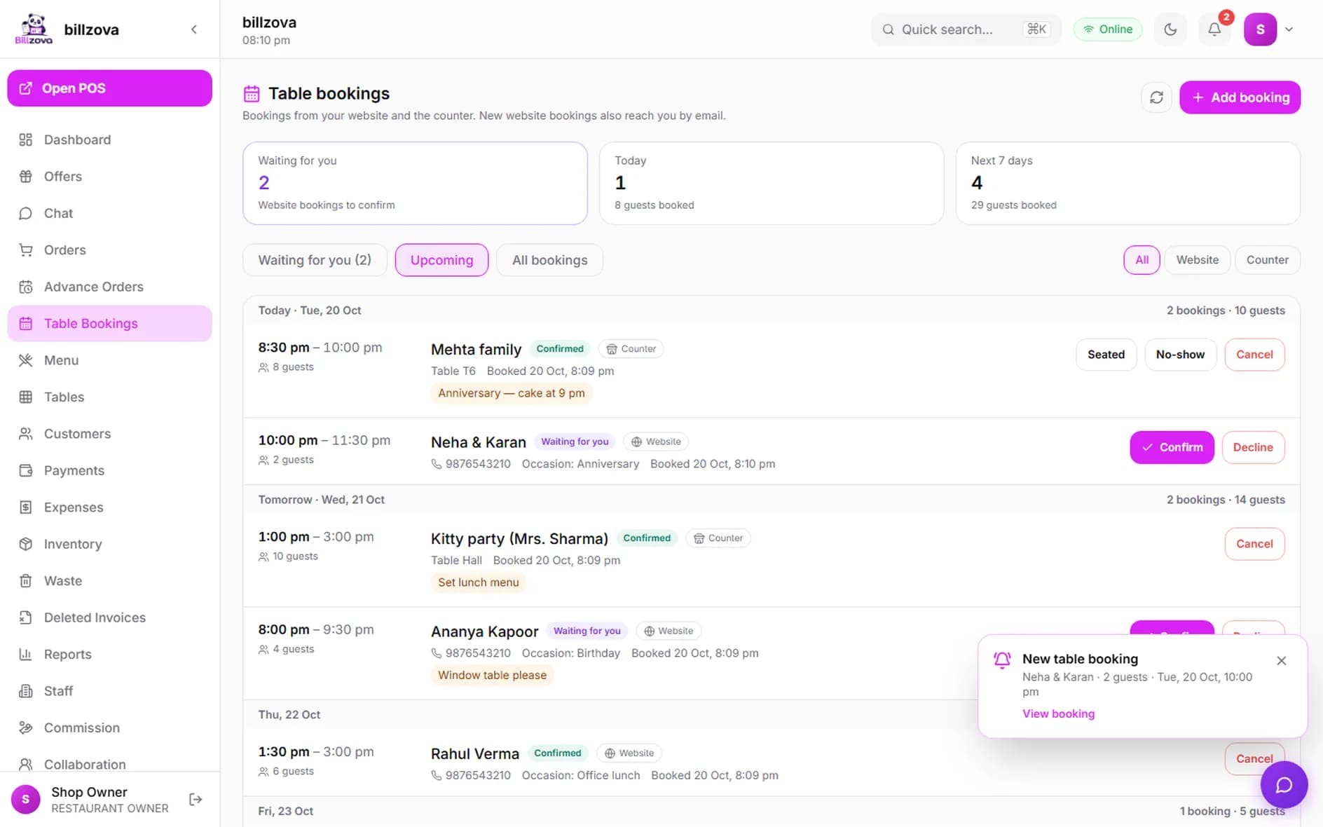Filter bookings by All sources

coord(1142,260)
